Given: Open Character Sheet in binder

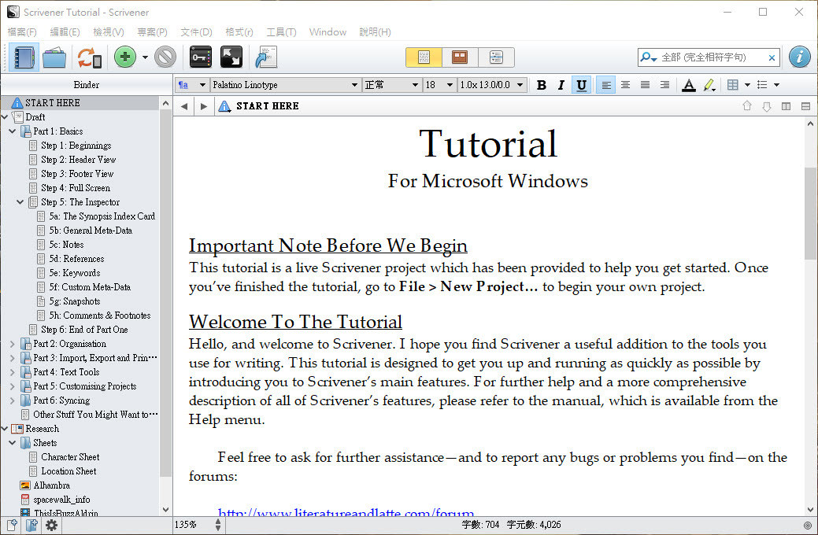Looking at the screenshot, I should pos(70,457).
